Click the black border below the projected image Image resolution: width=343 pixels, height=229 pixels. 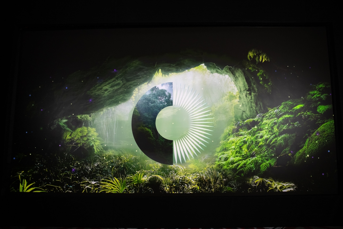(171, 210)
